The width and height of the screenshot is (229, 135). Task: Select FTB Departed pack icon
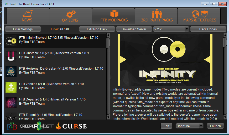click(x=11, y=103)
